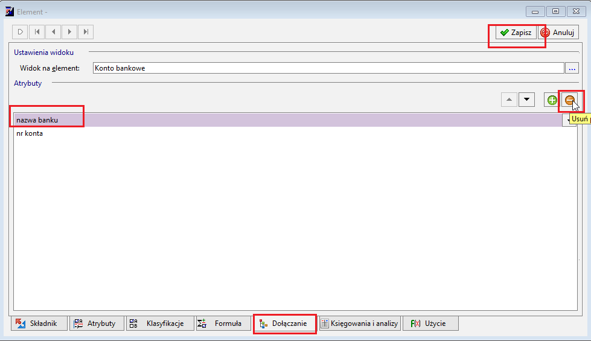The height and width of the screenshot is (341, 591).
Task: Open the Klasyfikacje tab
Action: (160, 323)
